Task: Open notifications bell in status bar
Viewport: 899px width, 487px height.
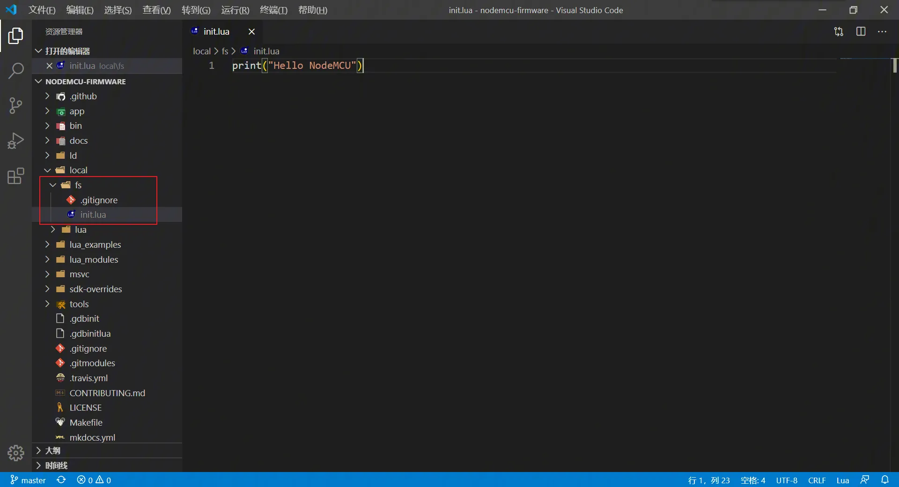Action: 885,480
